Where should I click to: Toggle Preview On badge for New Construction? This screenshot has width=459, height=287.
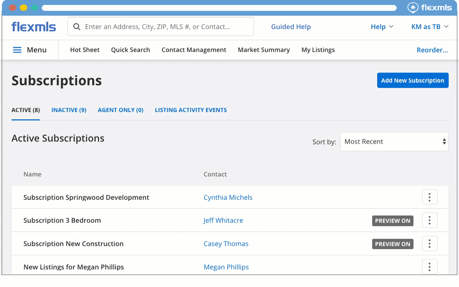[392, 244]
